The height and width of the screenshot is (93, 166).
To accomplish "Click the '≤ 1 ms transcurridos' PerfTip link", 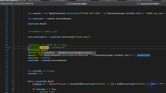I will [x=58, y=48].
